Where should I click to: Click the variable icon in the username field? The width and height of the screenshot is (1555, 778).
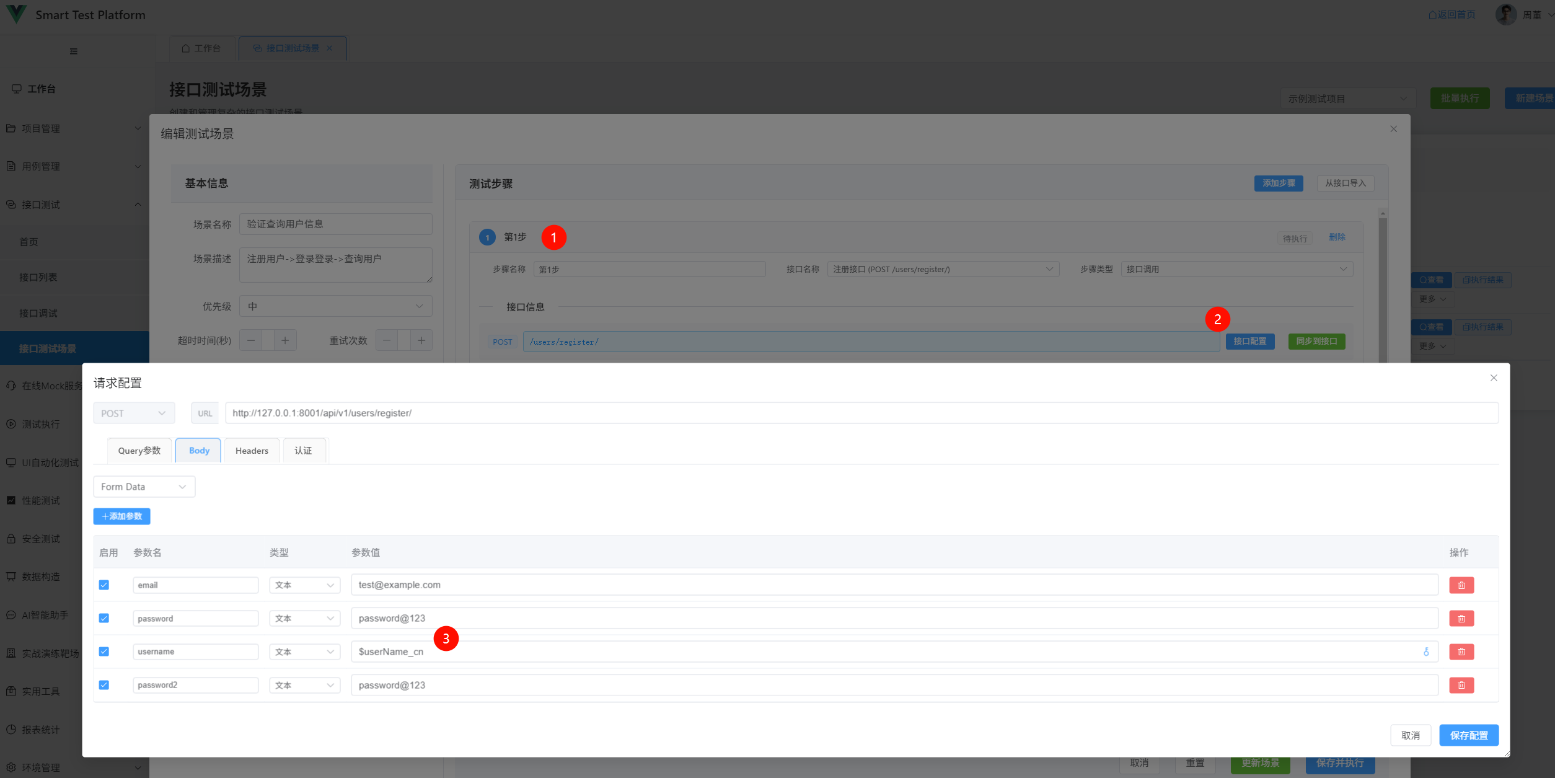[x=1425, y=652]
